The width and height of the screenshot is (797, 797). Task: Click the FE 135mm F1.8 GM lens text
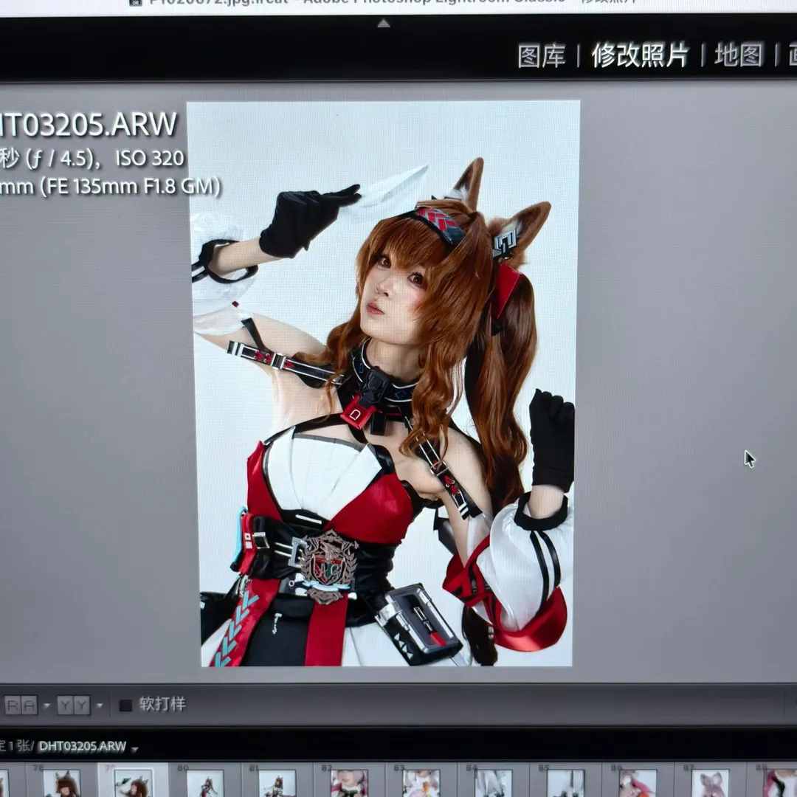(131, 187)
